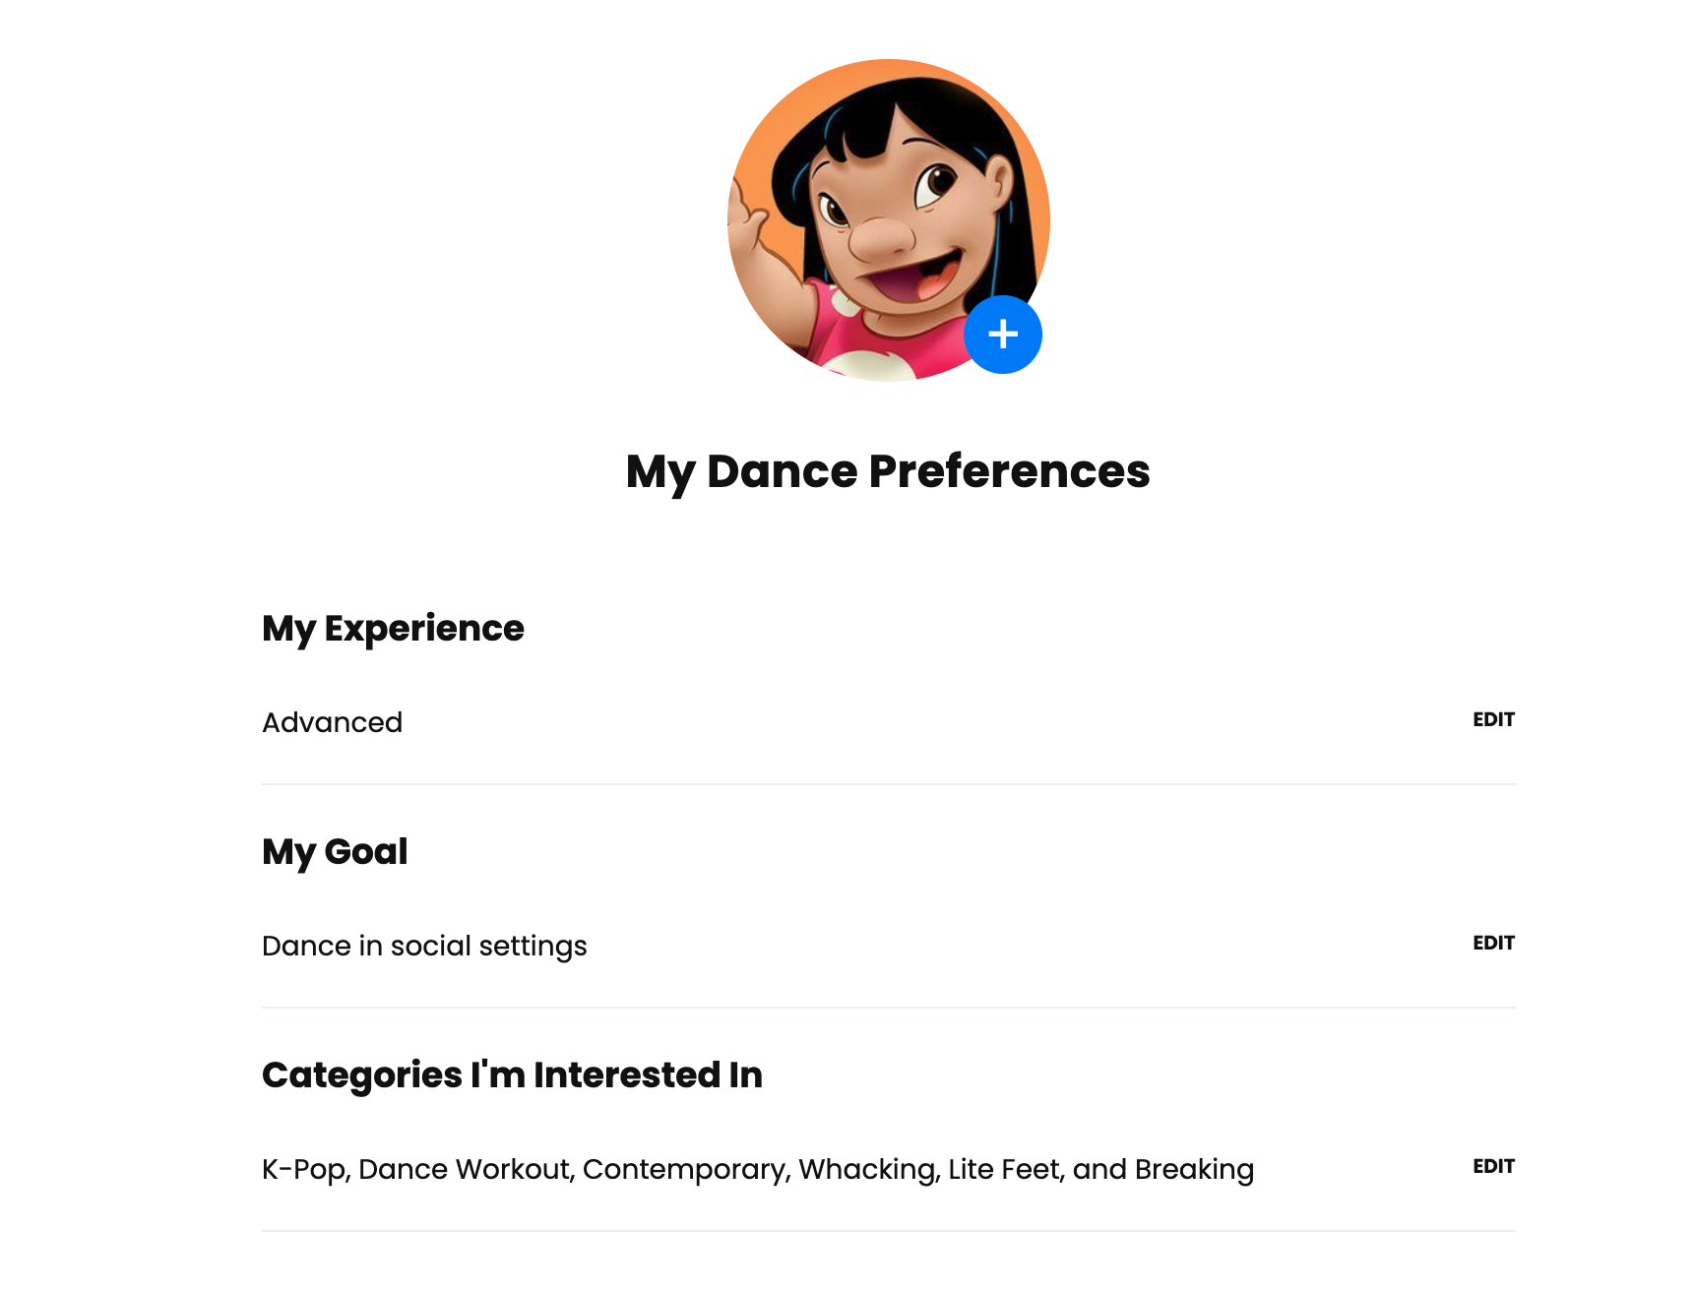1695x1289 pixels.
Task: Edit the My Goal setting
Action: 1493,943
